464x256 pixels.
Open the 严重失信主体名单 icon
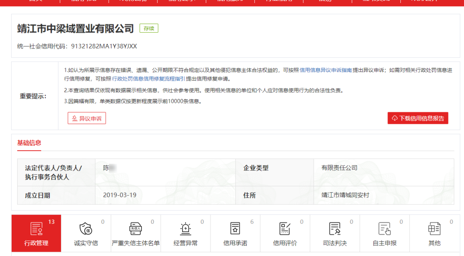pos(135,229)
